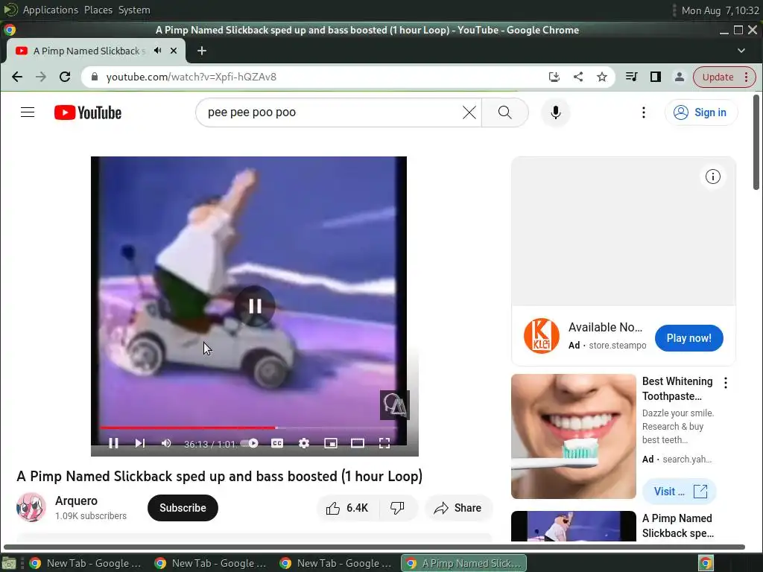Click the Chrome Update button
This screenshot has height=572, width=763.
tap(724, 77)
